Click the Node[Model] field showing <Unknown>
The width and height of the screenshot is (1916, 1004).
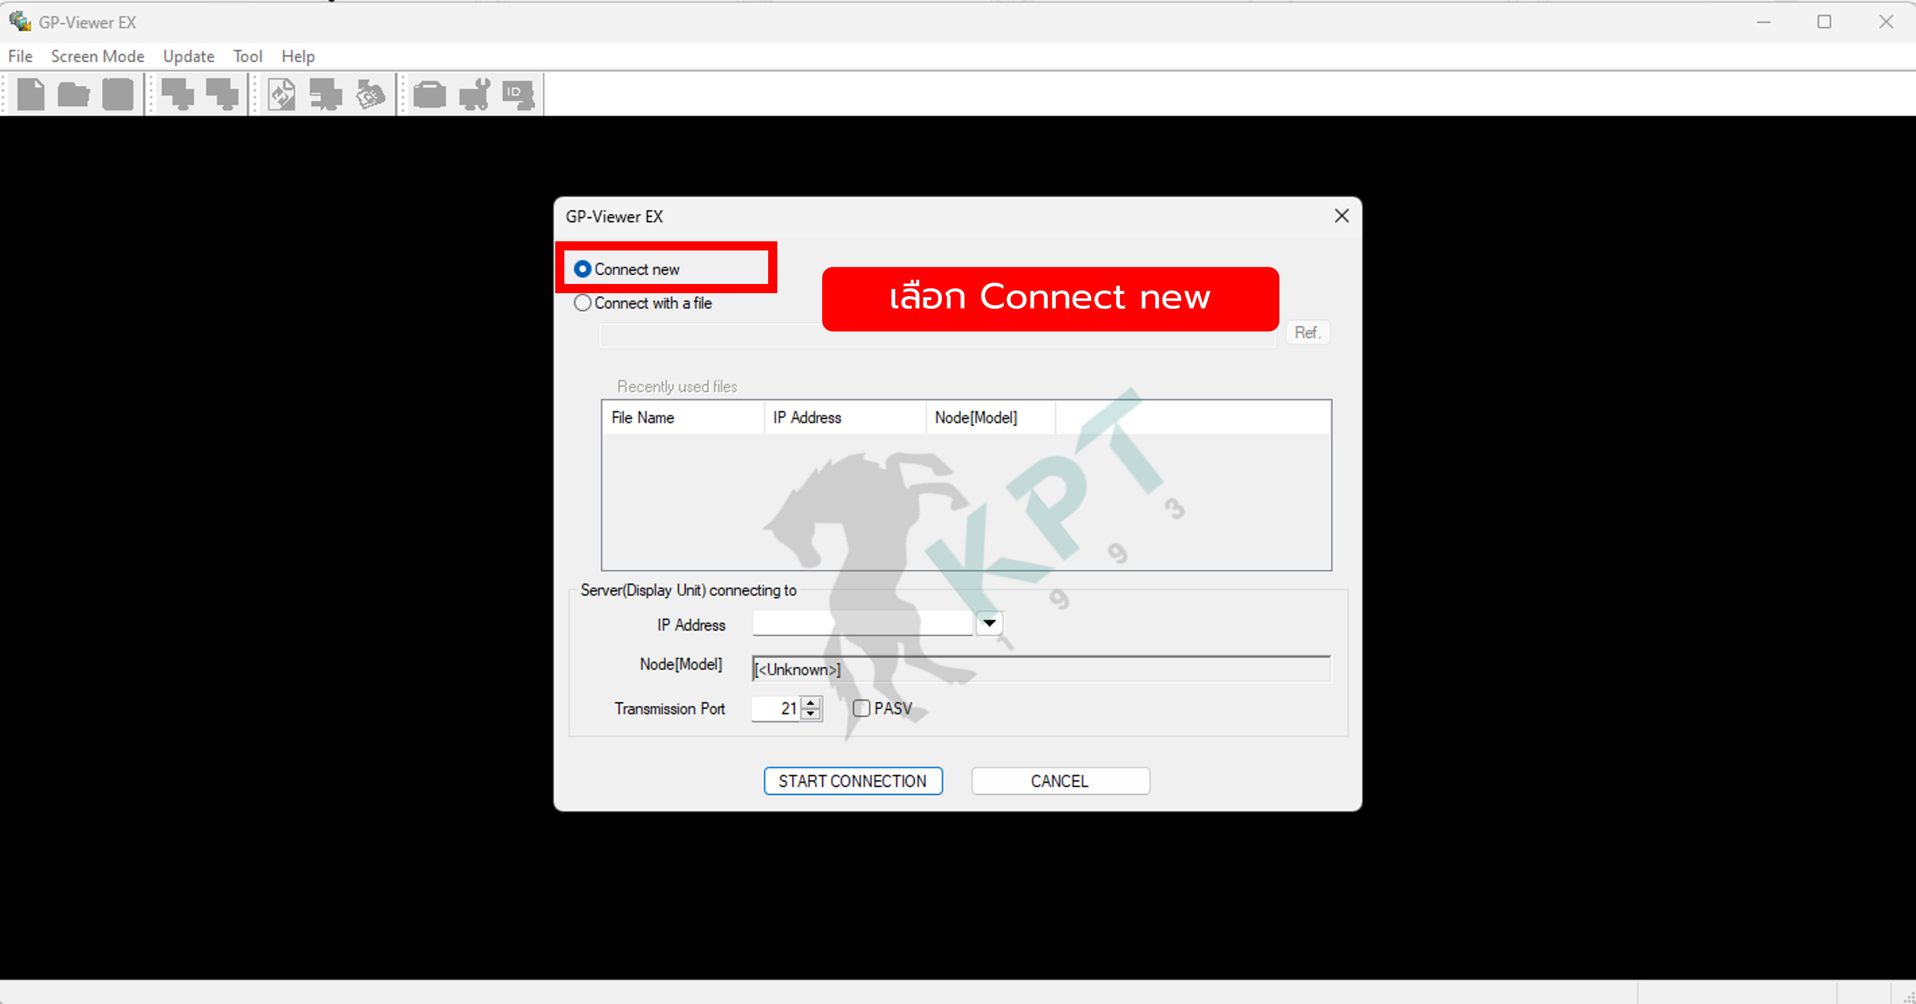pos(1041,668)
